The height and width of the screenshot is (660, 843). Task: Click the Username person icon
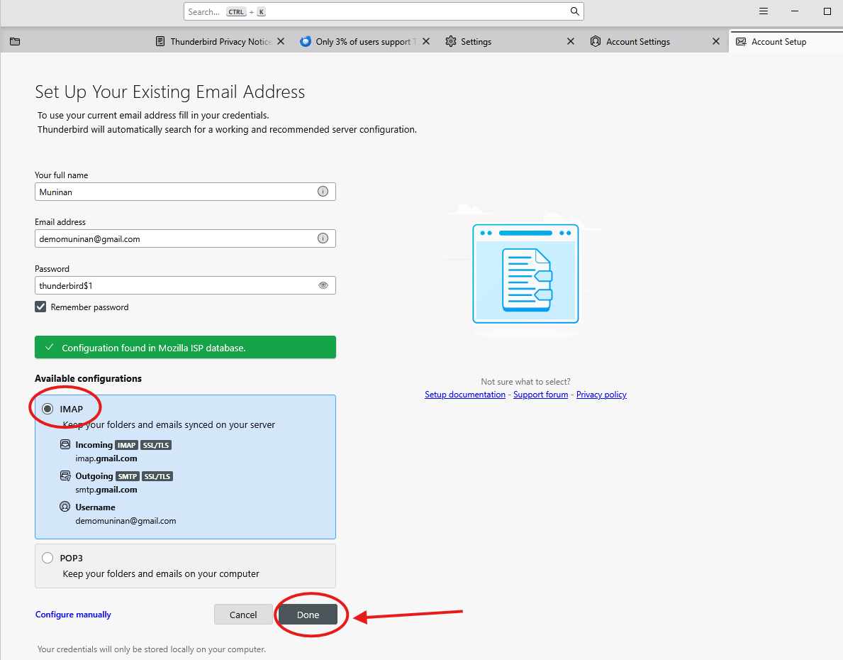click(x=65, y=507)
